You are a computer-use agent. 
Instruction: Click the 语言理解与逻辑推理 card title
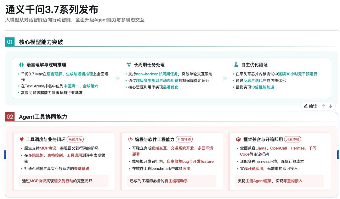click(46, 65)
